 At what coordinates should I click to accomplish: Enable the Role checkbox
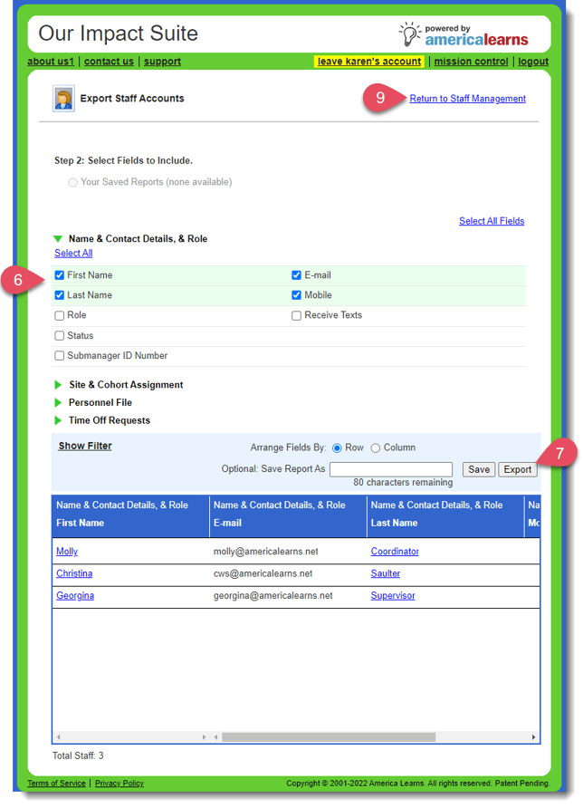coord(60,316)
